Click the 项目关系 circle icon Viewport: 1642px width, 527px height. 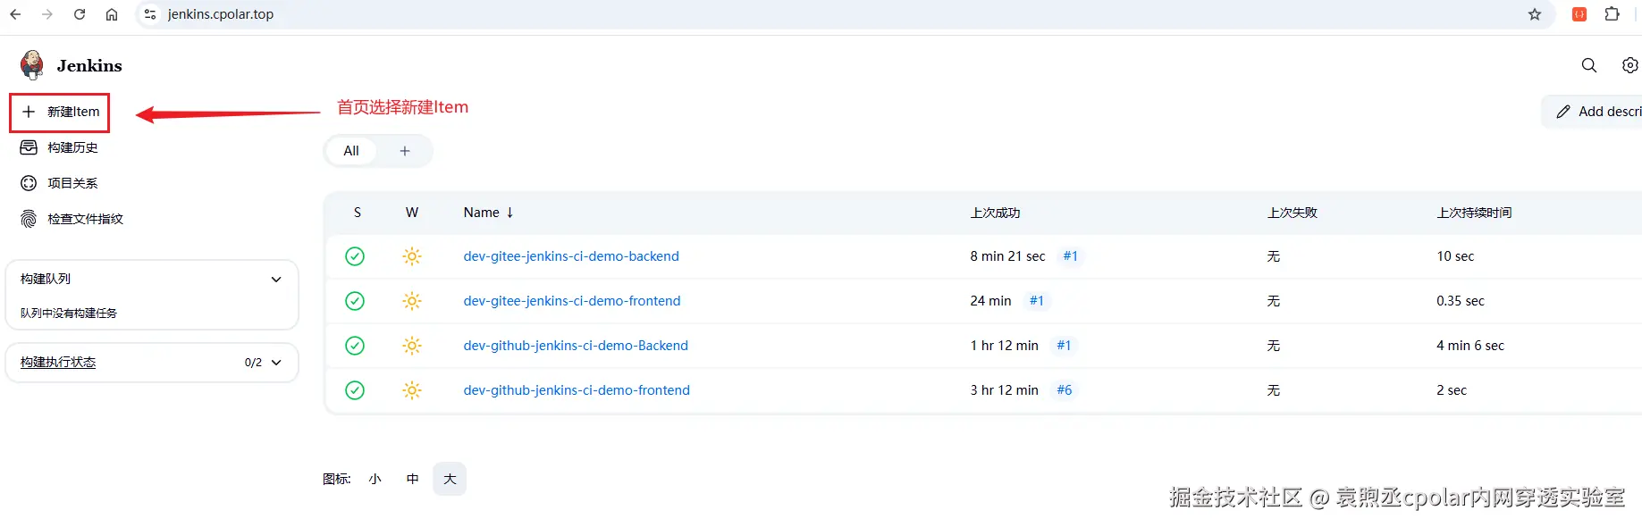29,183
